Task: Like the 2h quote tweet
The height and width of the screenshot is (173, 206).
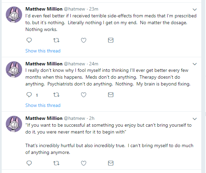Action: click(84, 163)
